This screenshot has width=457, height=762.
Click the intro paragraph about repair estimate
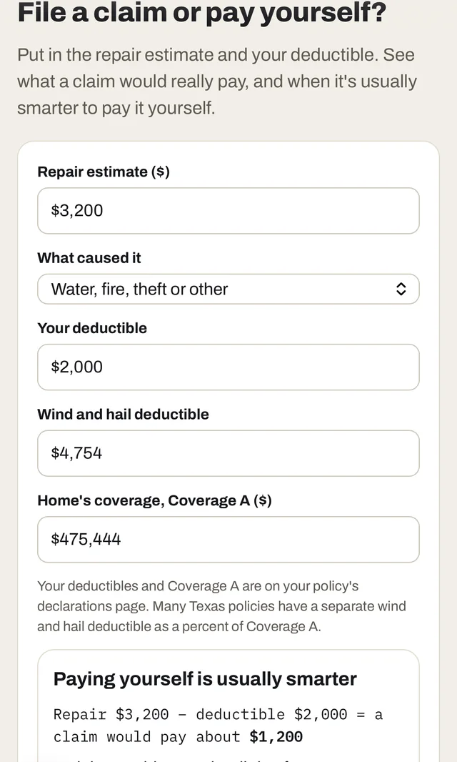217,81
